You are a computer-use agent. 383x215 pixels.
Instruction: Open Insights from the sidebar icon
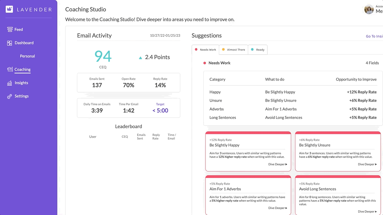click(x=10, y=82)
